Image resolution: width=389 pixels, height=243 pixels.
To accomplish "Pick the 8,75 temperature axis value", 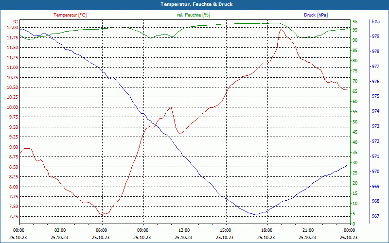I will (x=14, y=156).
